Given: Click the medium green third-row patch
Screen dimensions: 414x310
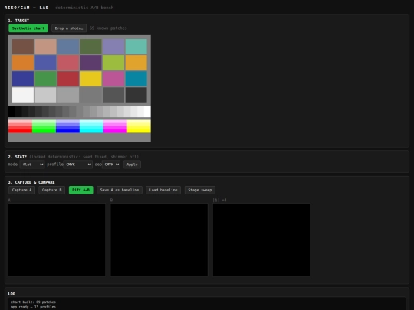Looking at the screenshot, I should click(46, 79).
